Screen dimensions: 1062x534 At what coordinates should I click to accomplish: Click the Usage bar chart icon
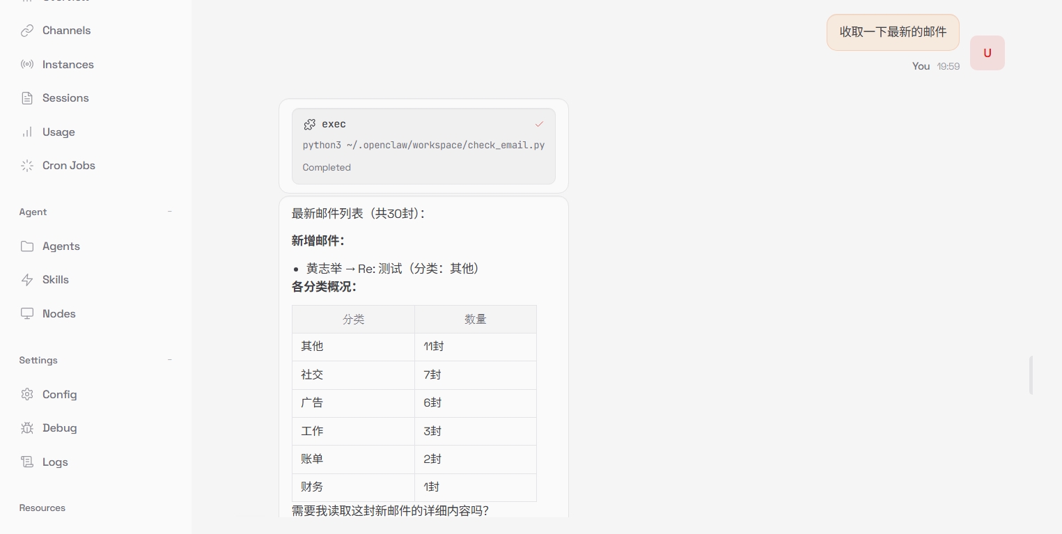coord(27,132)
